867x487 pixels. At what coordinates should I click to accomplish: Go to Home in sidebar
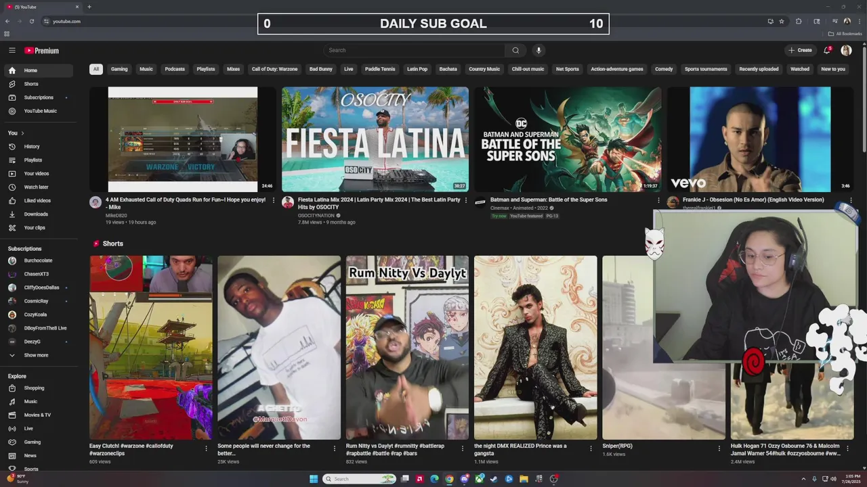[x=38, y=70]
